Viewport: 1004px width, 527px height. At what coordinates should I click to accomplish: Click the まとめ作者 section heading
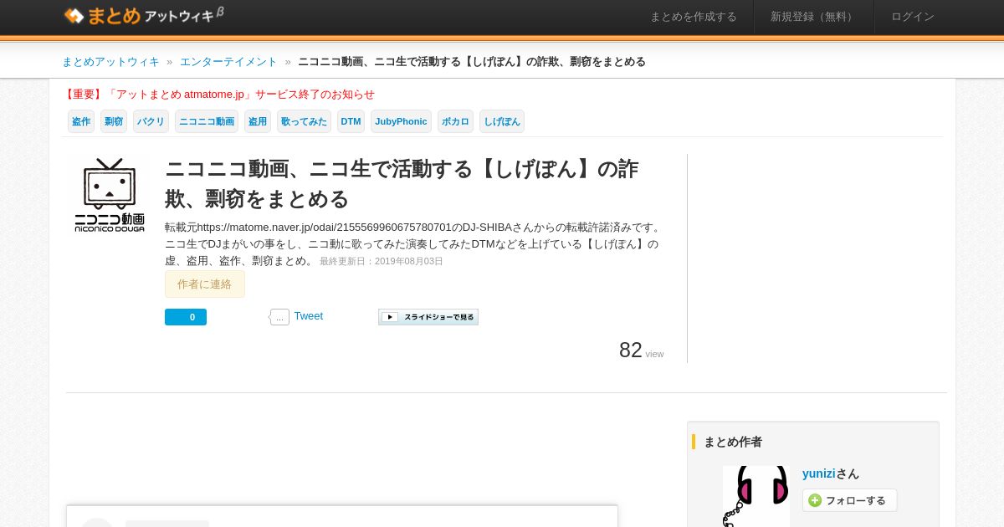[x=733, y=442]
